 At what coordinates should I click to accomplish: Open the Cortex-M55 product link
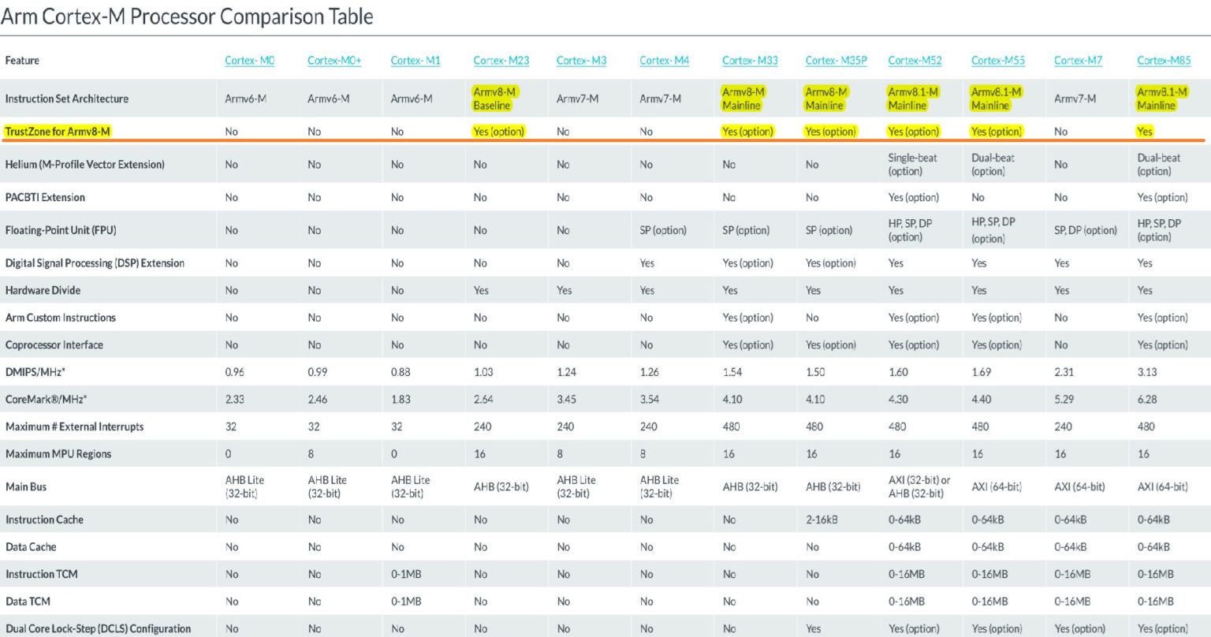coord(997,60)
